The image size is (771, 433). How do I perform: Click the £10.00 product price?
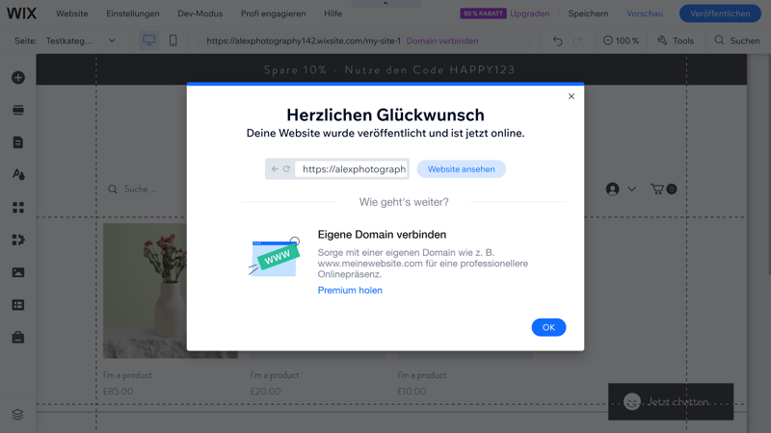pos(412,392)
